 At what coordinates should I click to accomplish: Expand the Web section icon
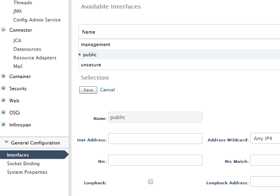3,100
